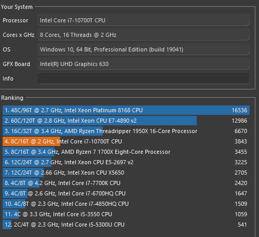259x237 pixels.
Task: Select Xeon E7-4890 v2 ranking entry
Action: point(126,121)
